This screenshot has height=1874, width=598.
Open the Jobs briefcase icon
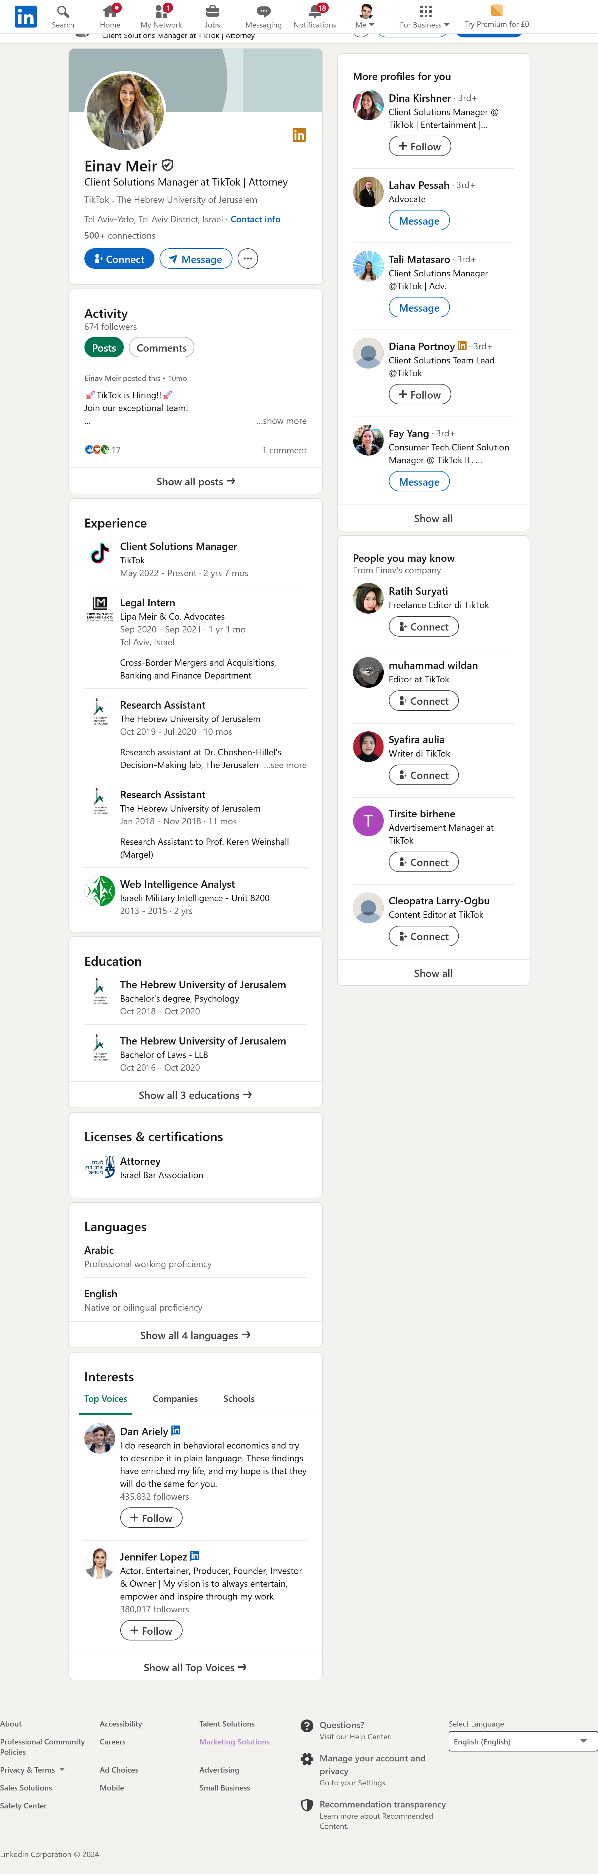click(x=212, y=12)
